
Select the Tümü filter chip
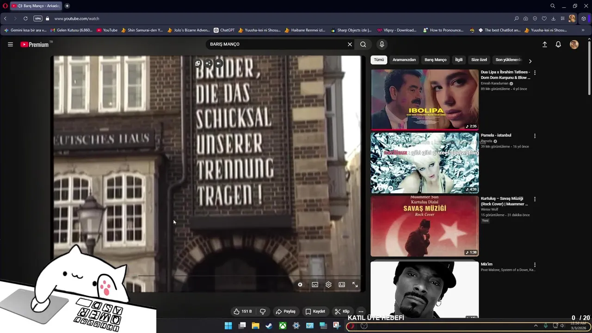pyautogui.click(x=379, y=60)
